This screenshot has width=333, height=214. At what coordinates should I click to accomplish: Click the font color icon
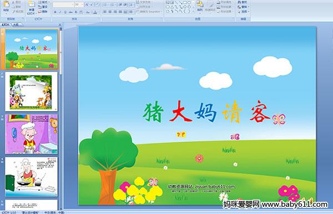(x=95, y=12)
